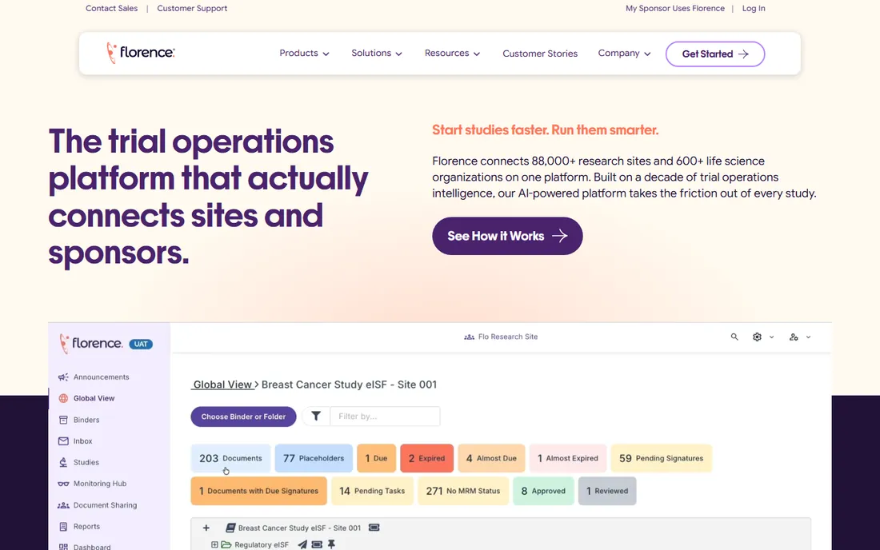Image resolution: width=880 pixels, height=550 pixels.
Task: Click the green folder icon of Regulatory eISF
Action: (226, 544)
